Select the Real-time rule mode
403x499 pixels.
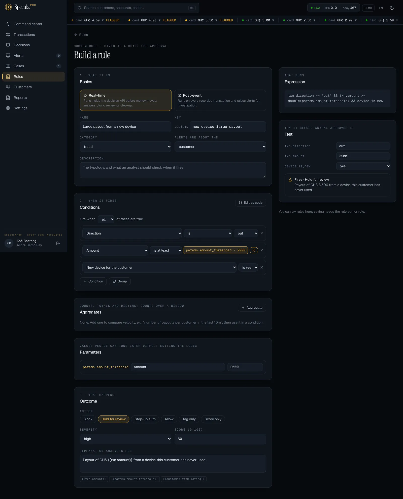[x=126, y=100]
